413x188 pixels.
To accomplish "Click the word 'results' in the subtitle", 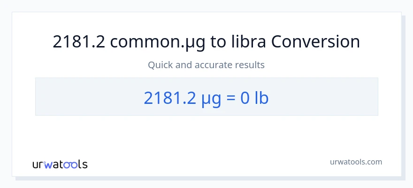I will coord(251,65).
